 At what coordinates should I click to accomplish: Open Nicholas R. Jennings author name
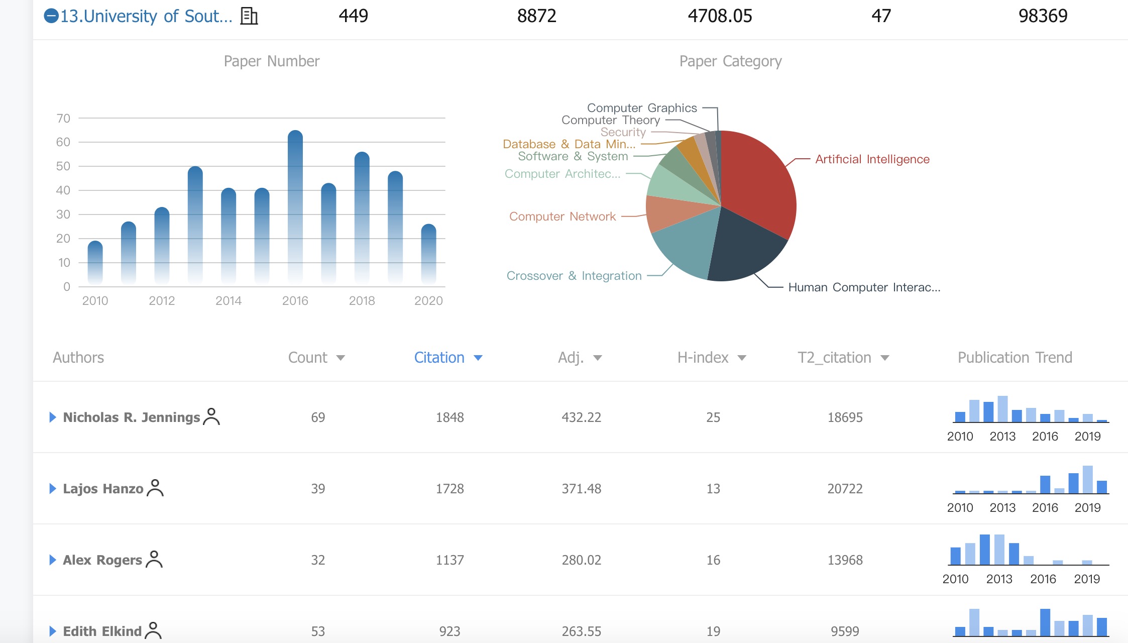tap(131, 417)
